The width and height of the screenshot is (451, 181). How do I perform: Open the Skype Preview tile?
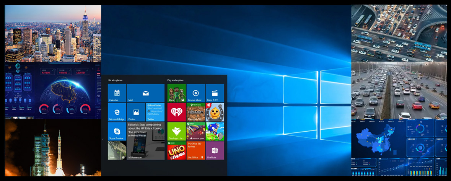[117, 131]
